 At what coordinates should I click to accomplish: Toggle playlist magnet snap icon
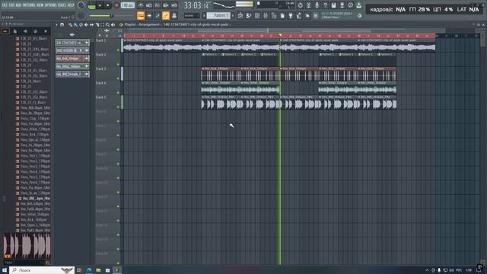(62, 24)
